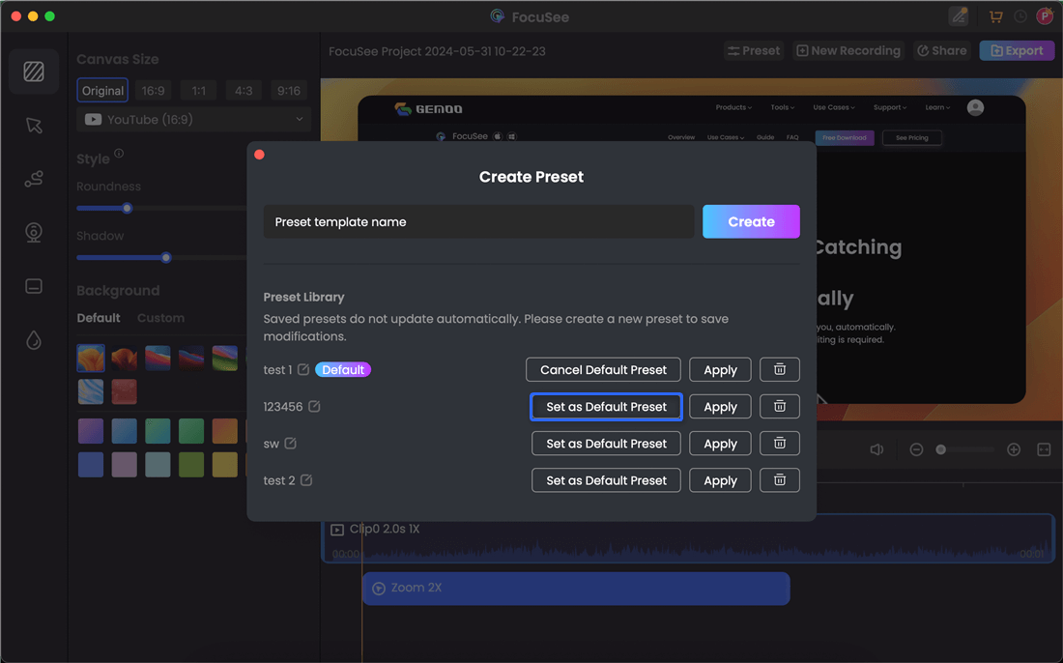This screenshot has width=1063, height=663.
Task: Open the user profile avatar
Action: pyautogui.click(x=1045, y=16)
